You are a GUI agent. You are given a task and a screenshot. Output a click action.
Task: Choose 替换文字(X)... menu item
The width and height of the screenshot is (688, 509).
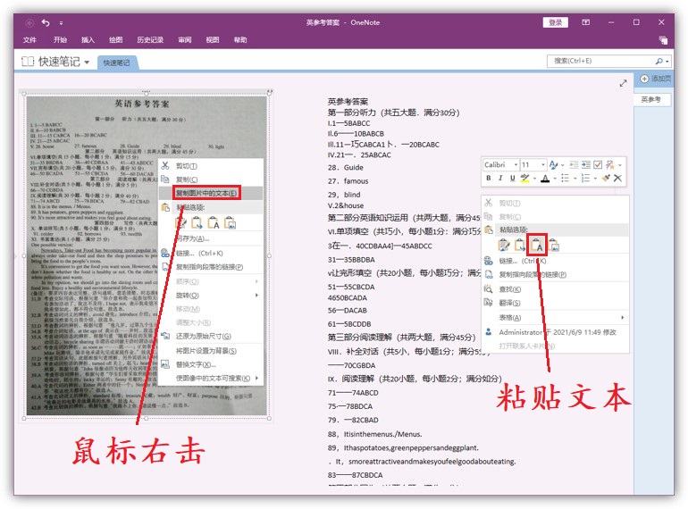[x=211, y=364]
